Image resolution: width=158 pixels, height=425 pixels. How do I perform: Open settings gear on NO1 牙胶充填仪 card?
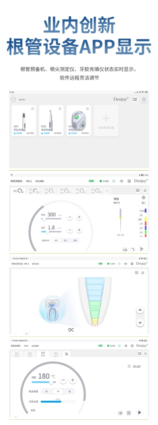click(x=33, y=109)
